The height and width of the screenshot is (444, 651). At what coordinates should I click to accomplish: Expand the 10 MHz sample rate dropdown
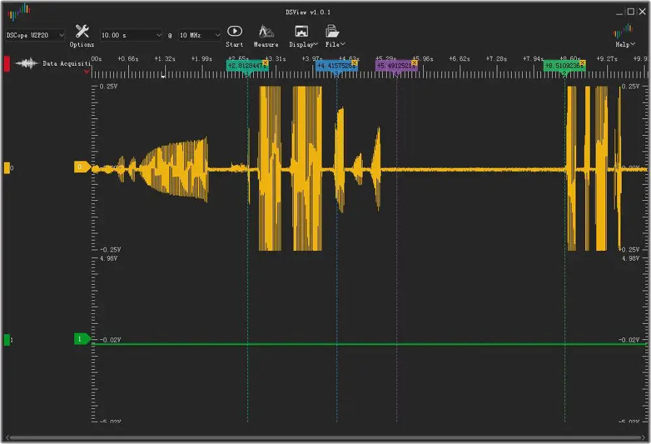click(199, 35)
